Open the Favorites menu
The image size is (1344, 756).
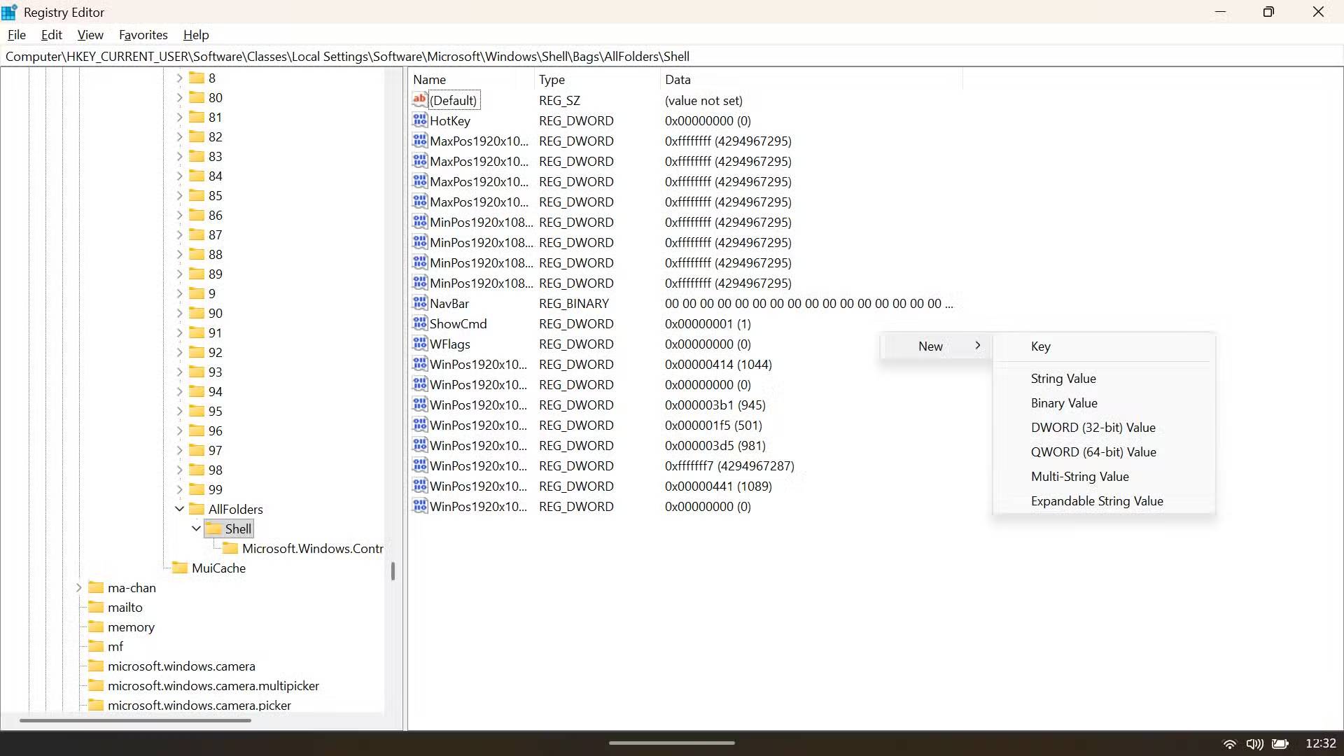tap(143, 34)
